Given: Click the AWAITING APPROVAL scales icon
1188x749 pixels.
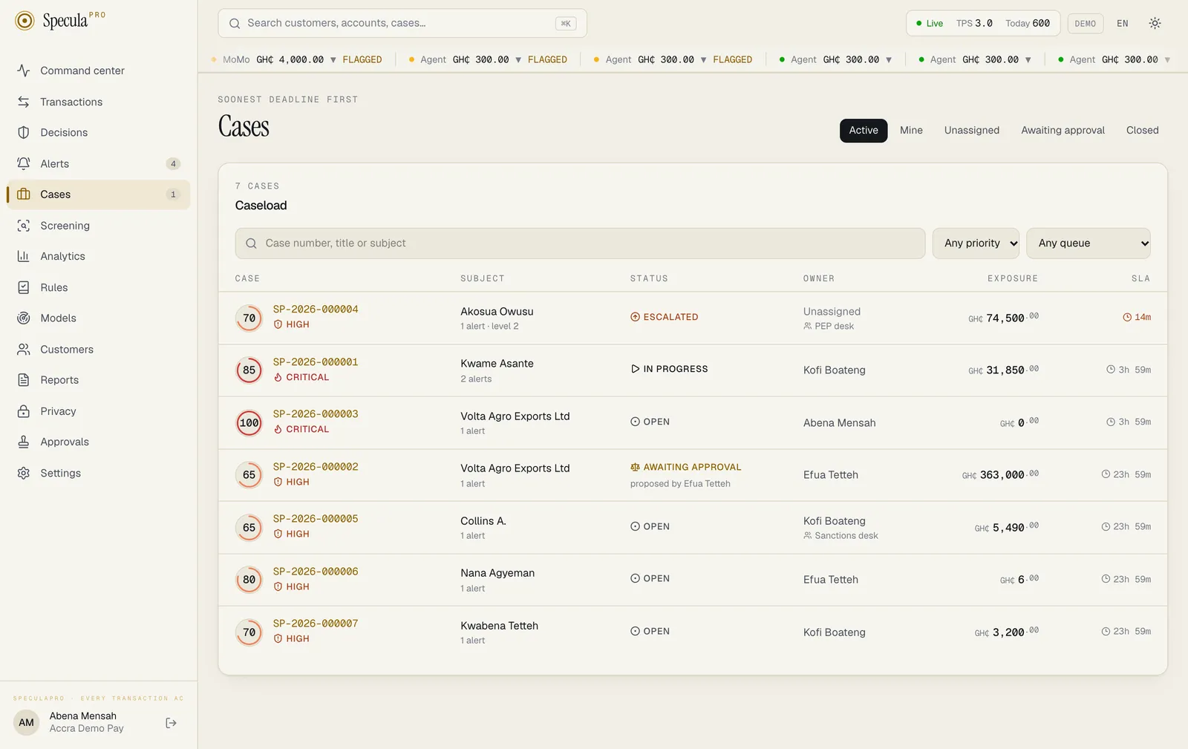Looking at the screenshot, I should coord(635,467).
